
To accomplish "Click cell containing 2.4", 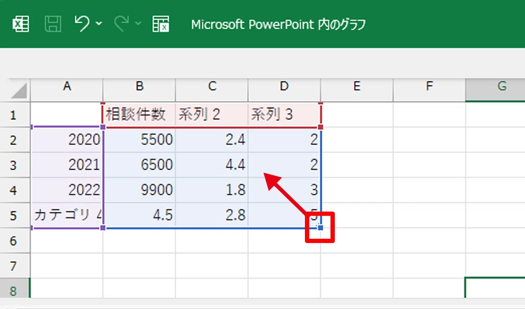I will [212, 140].
